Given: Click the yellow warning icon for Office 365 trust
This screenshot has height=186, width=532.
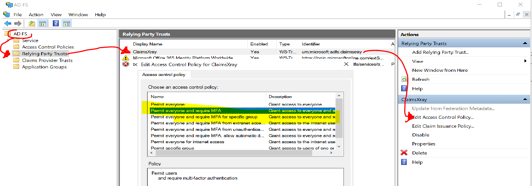Looking at the screenshot, I should (x=126, y=58).
